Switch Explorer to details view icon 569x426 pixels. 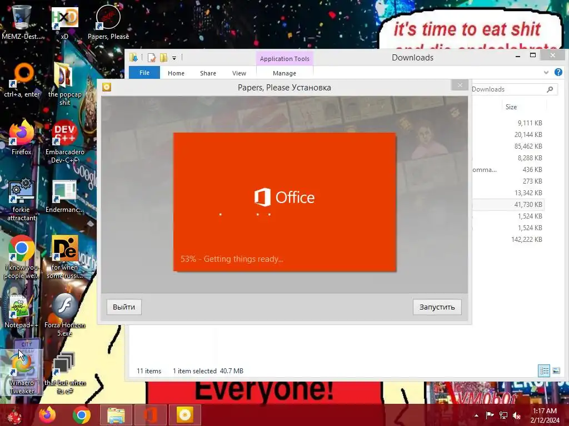tap(543, 371)
